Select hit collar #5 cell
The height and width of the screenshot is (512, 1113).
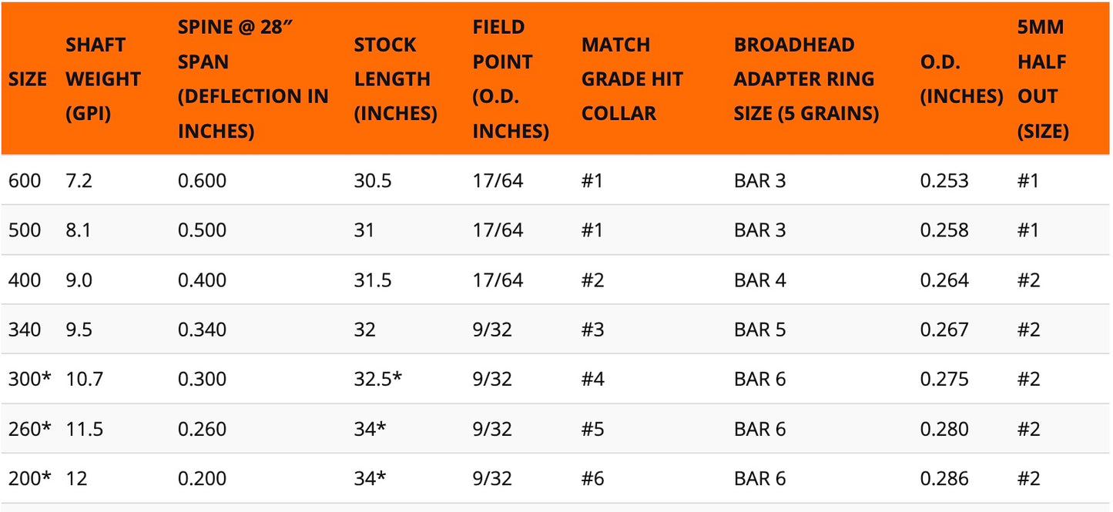click(x=593, y=429)
